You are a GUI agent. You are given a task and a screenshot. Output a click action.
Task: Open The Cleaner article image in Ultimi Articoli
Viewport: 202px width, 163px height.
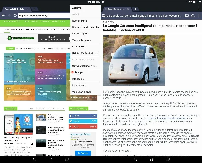click(x=18, y=124)
